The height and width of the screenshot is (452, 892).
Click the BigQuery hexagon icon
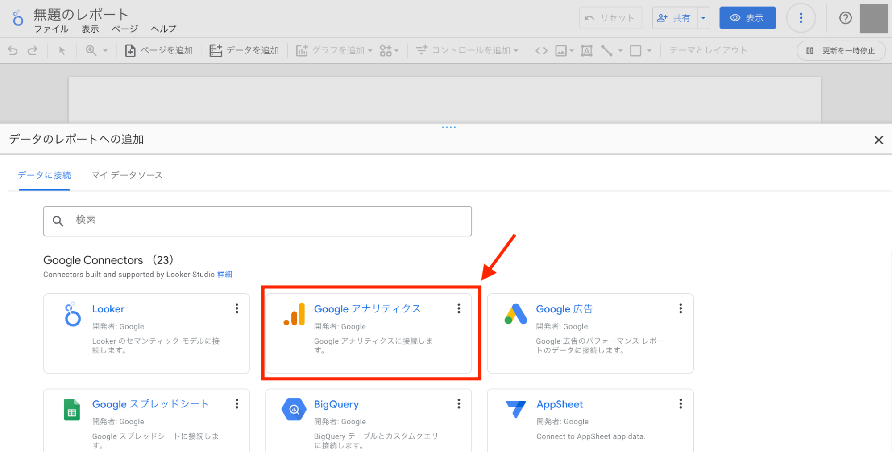[x=294, y=409]
